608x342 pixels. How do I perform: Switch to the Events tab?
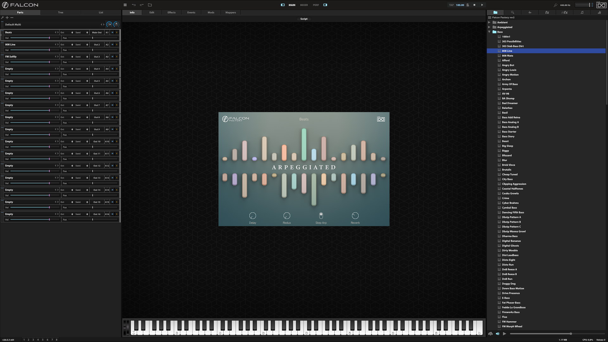(191, 12)
